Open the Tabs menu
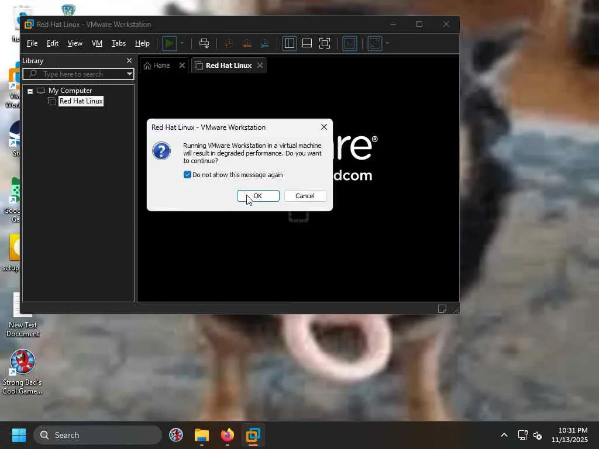The image size is (599, 449). pos(118,43)
